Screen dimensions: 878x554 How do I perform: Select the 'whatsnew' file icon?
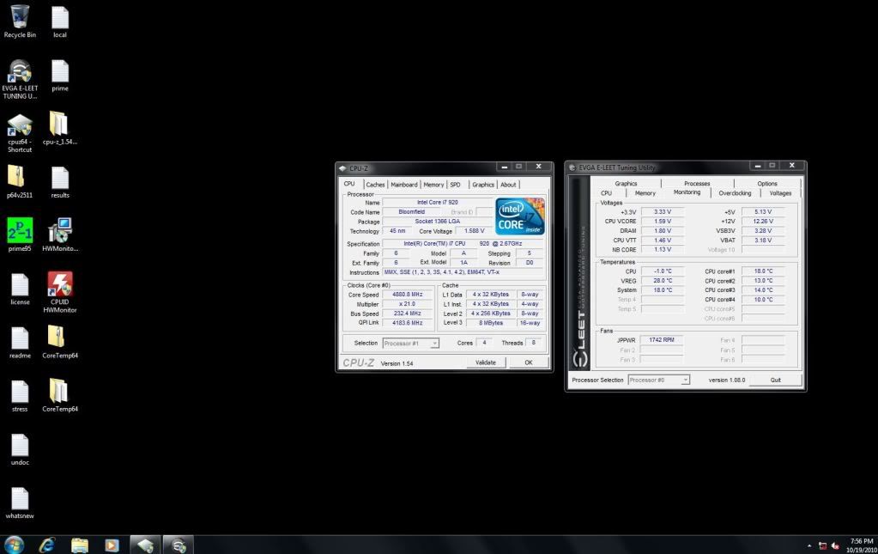click(x=20, y=502)
